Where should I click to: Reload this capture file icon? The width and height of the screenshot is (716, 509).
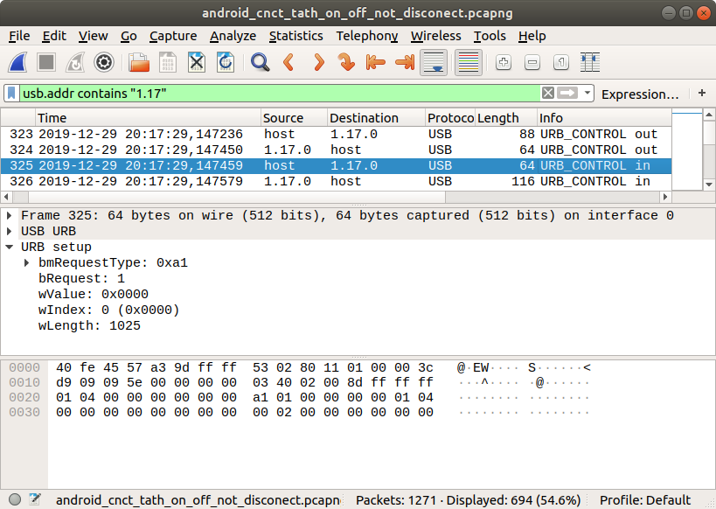(x=226, y=62)
